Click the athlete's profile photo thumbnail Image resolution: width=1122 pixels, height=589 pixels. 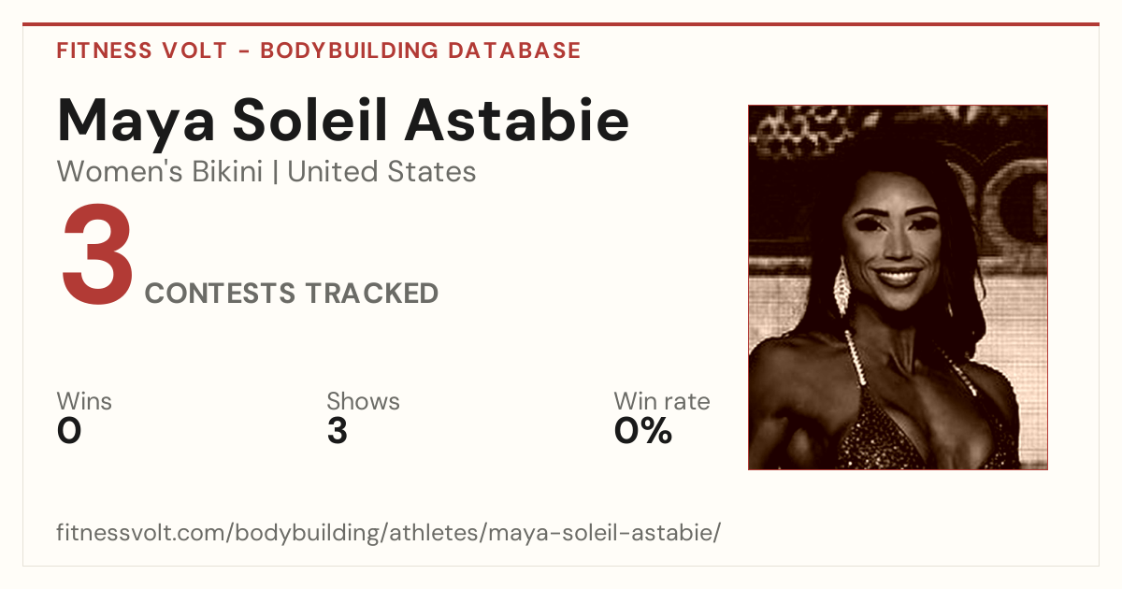click(x=898, y=287)
